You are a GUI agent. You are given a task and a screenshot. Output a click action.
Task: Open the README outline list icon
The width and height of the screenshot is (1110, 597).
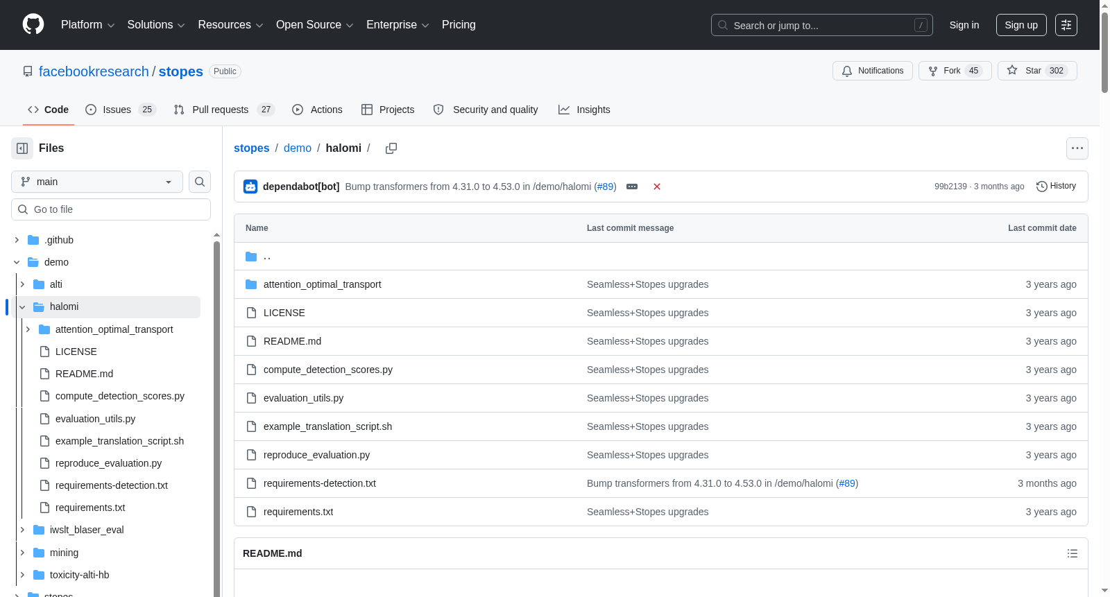[x=1073, y=553]
